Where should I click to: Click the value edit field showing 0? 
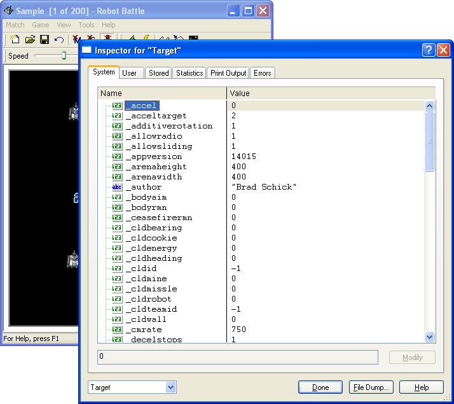point(238,357)
